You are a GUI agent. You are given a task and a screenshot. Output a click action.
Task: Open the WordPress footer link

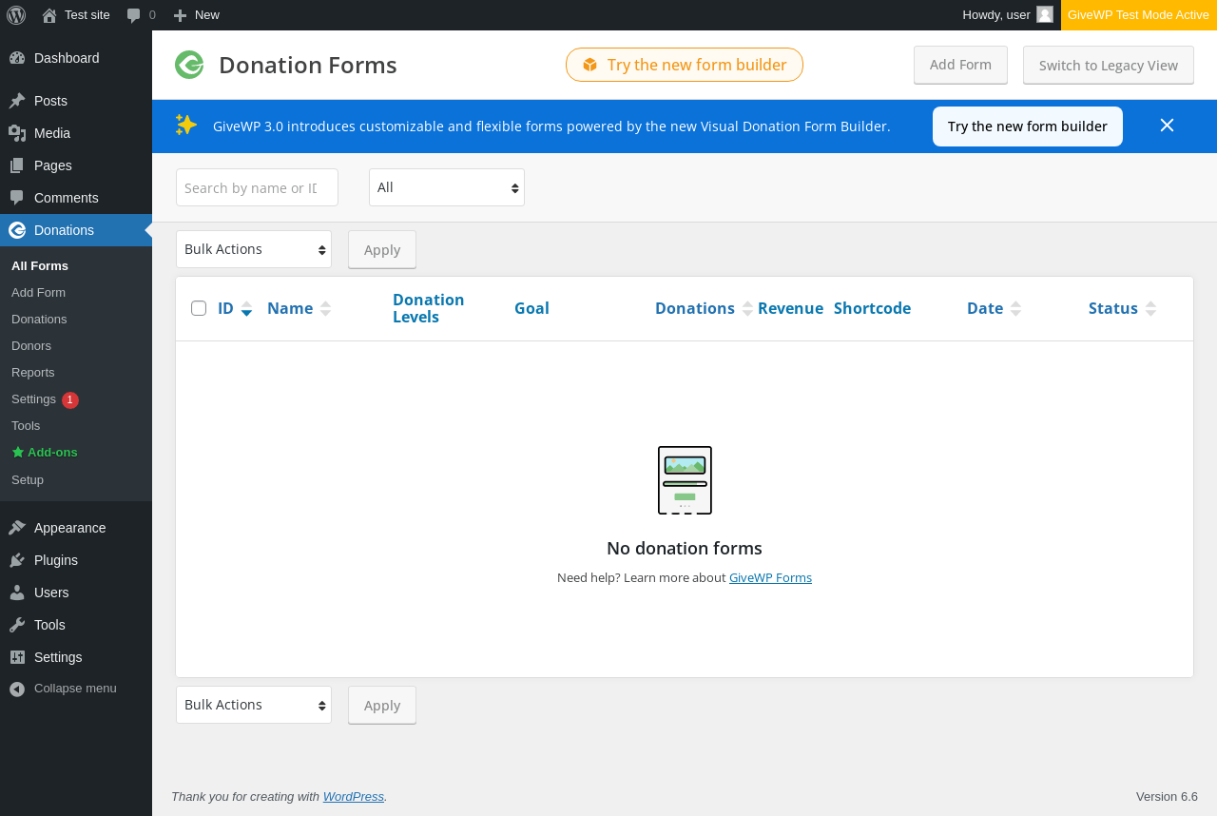[x=354, y=797]
